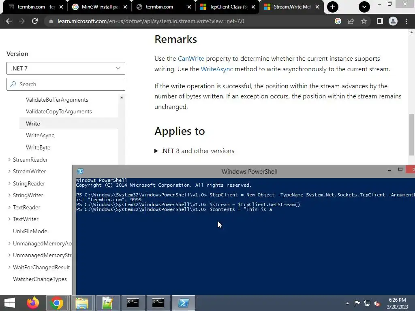This screenshot has height=311, width=415.
Task: Open Chrome three-dot menu
Action: click(x=406, y=21)
